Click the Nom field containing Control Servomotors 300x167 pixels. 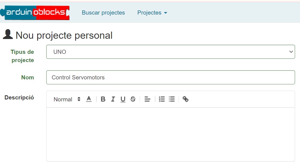pyautogui.click(x=171, y=77)
